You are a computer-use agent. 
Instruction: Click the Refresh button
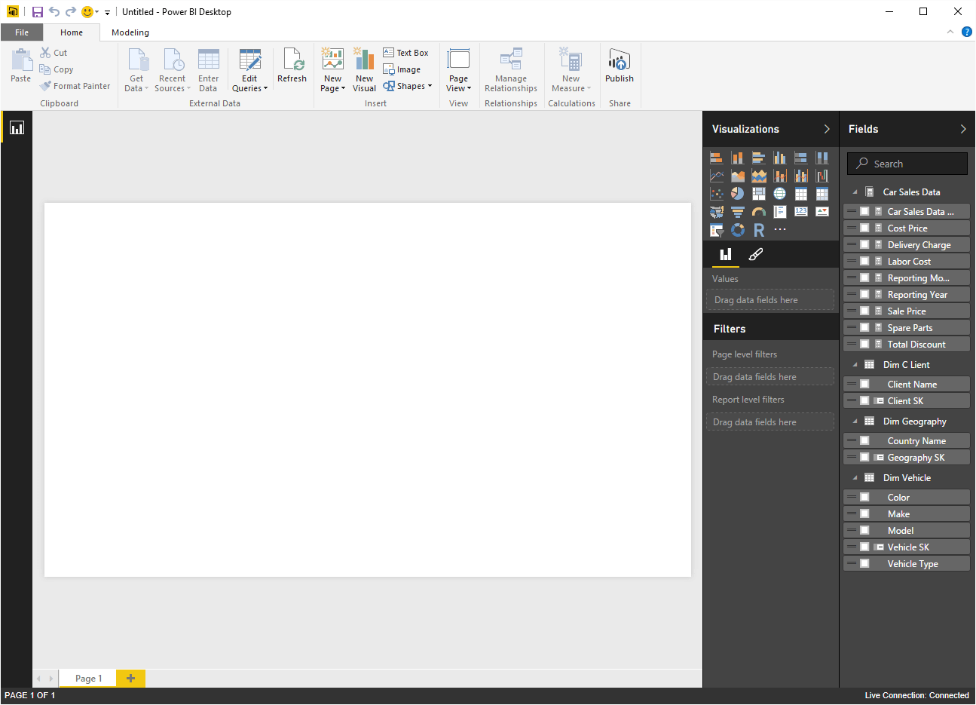pos(292,66)
